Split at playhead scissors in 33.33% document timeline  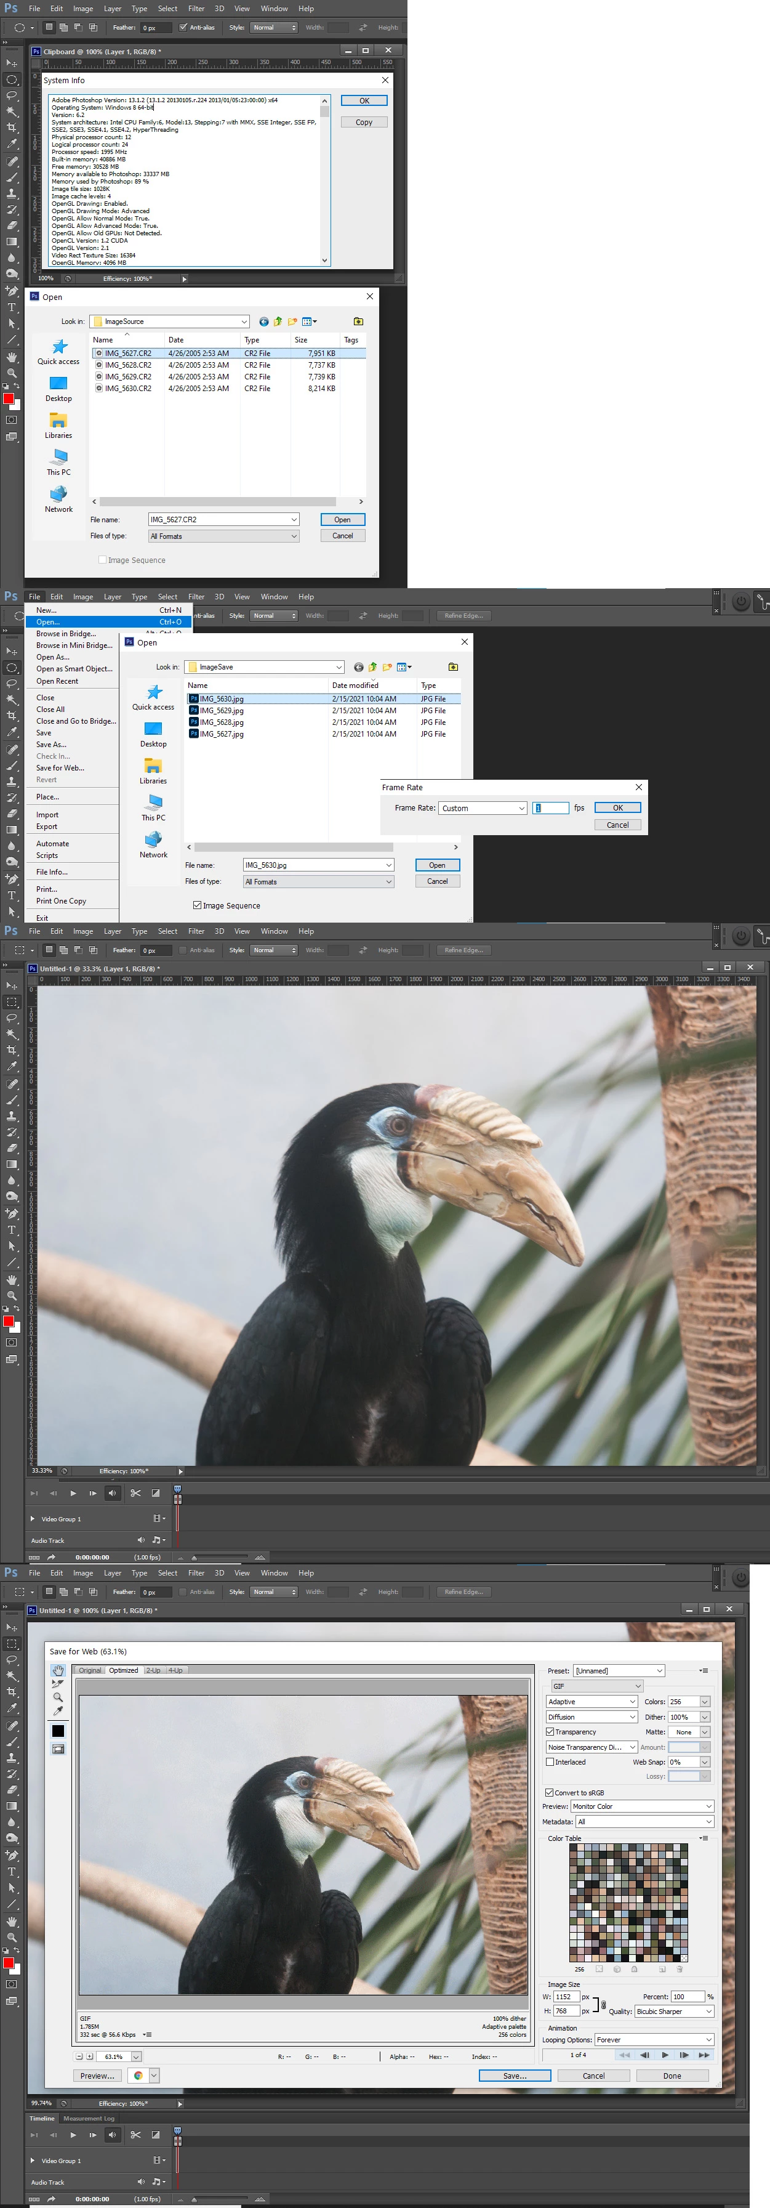click(x=135, y=1493)
